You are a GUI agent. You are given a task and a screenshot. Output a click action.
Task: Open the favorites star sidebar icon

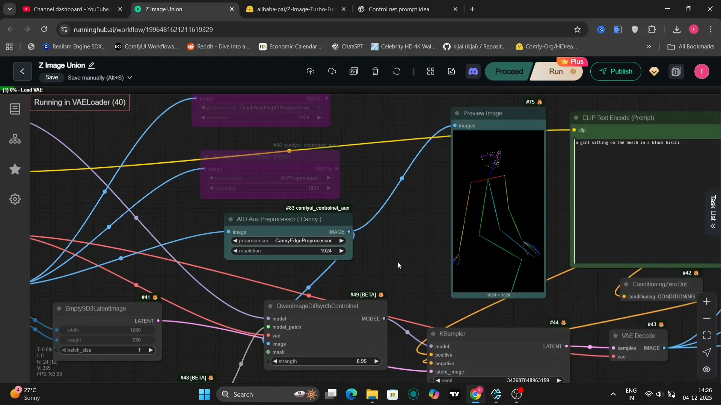tap(15, 169)
